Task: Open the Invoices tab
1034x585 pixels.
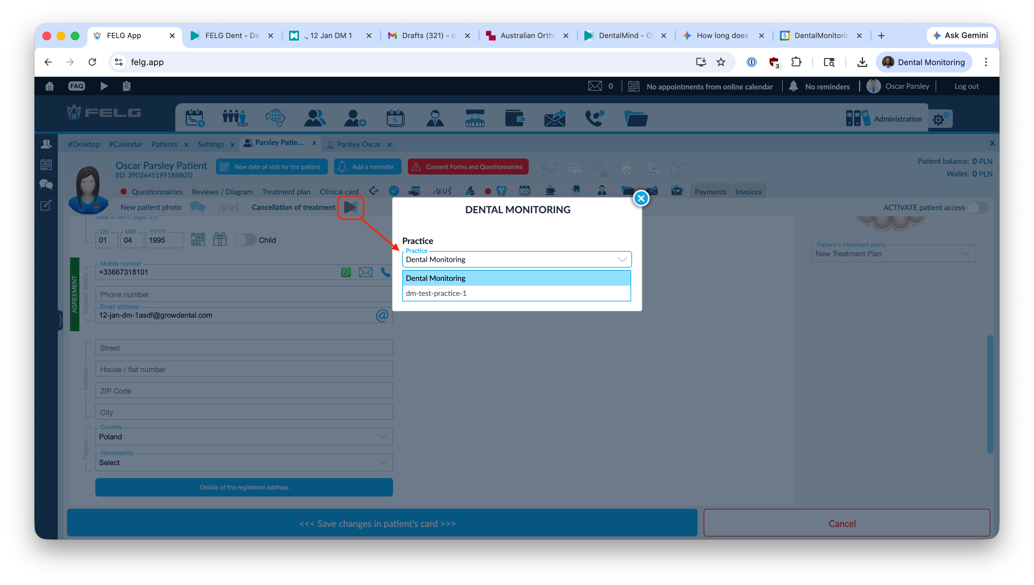Action: coord(749,192)
